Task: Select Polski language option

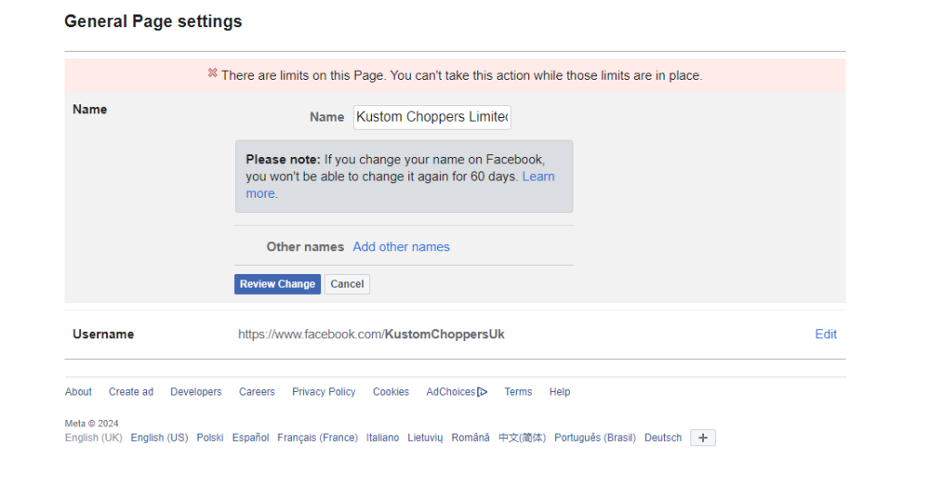Action: point(210,437)
